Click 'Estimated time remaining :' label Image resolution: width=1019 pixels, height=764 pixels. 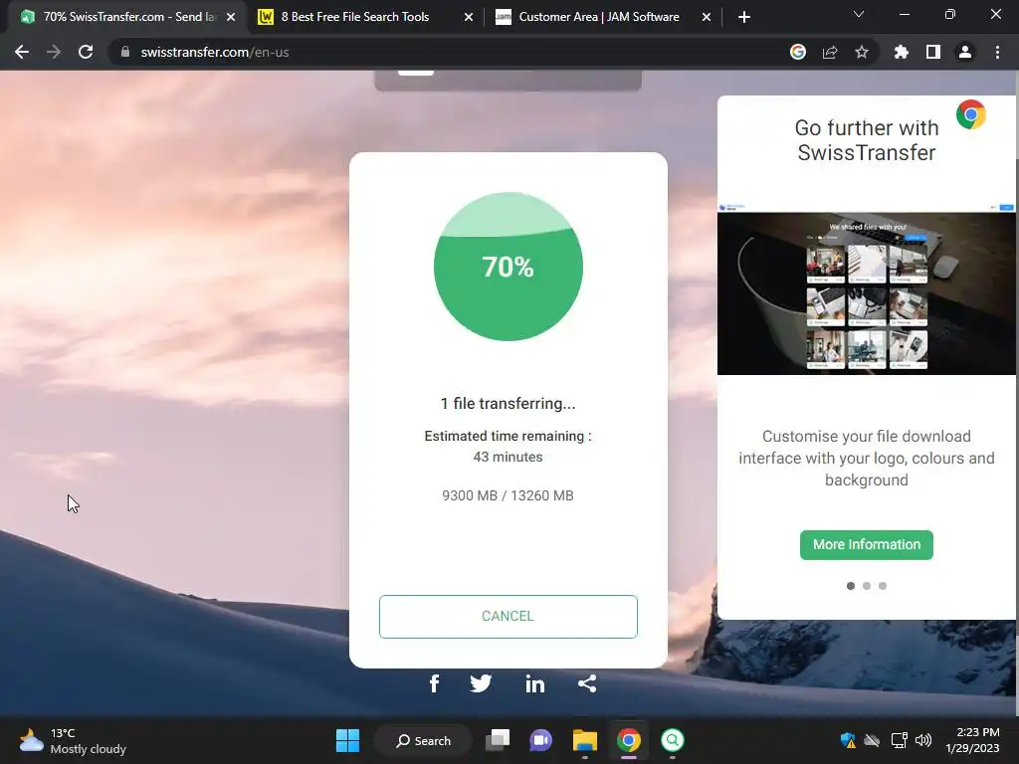coord(509,436)
